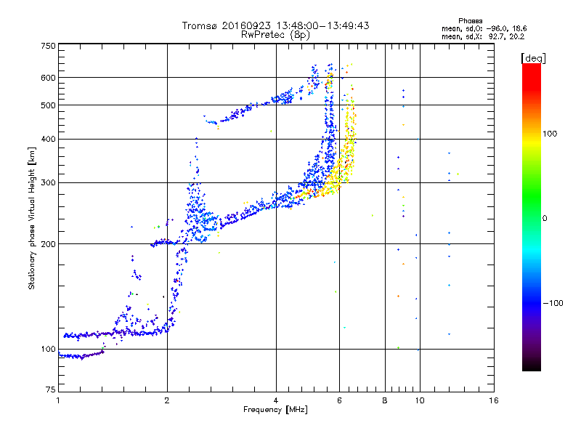Viewport: 581px width, 436px height.
Task: Click the y-axis label '750'
Action: 48,46
